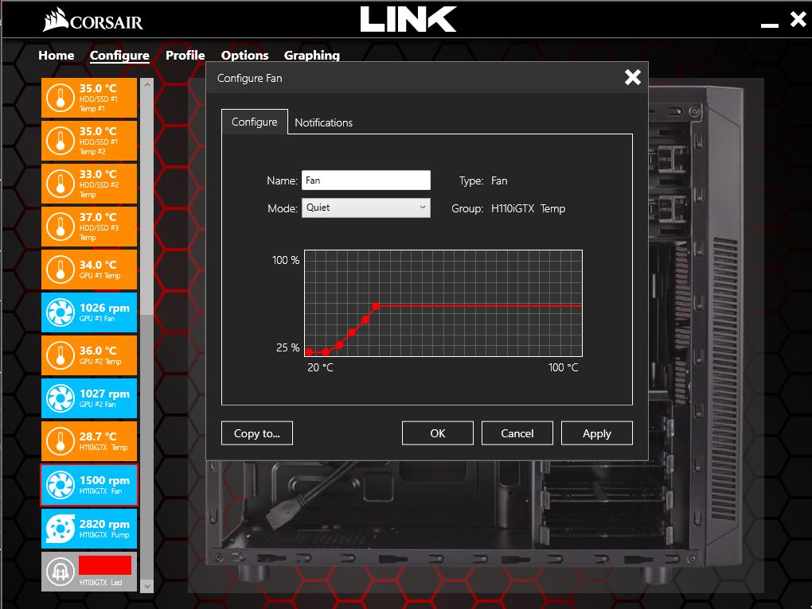This screenshot has height=609, width=812.
Task: Click the pump icon of H110iGTX Pump tile
Action: pos(61,529)
